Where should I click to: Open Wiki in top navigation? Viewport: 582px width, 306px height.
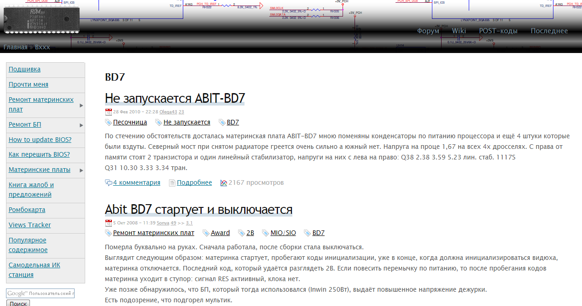(x=459, y=31)
